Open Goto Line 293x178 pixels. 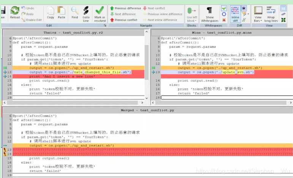tap(86, 14)
